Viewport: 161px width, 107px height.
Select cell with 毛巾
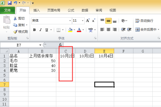pos(19,61)
